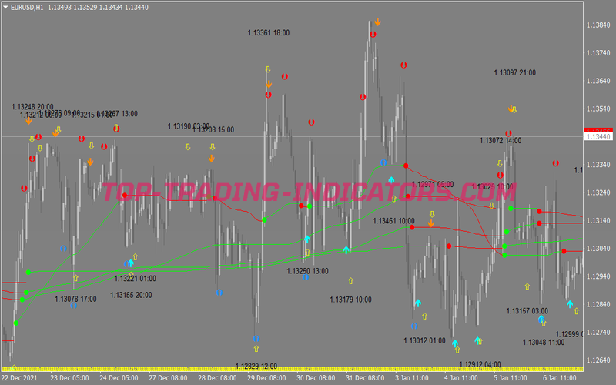Click 22 Dec 2021 on the time axis
Viewport: 616px width, 385px height.
[x=19, y=378]
